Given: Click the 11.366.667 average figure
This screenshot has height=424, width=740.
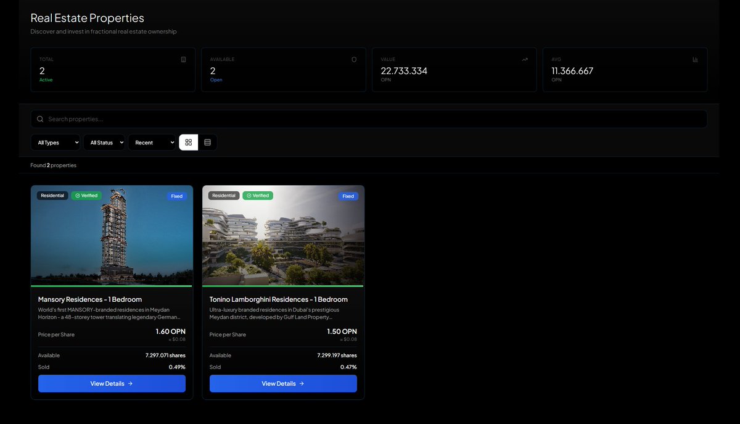Looking at the screenshot, I should pyautogui.click(x=572, y=71).
